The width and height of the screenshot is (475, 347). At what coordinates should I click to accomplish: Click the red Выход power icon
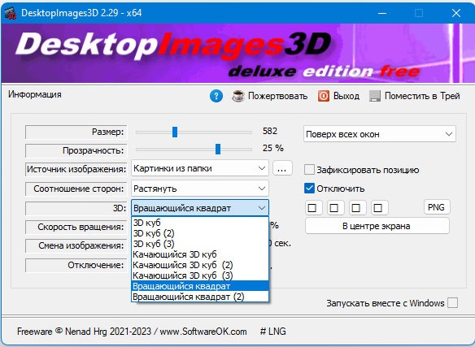click(x=323, y=96)
